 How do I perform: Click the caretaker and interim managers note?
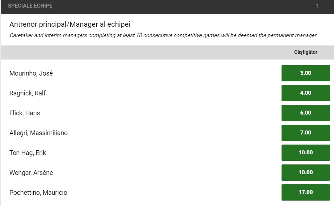163,35
